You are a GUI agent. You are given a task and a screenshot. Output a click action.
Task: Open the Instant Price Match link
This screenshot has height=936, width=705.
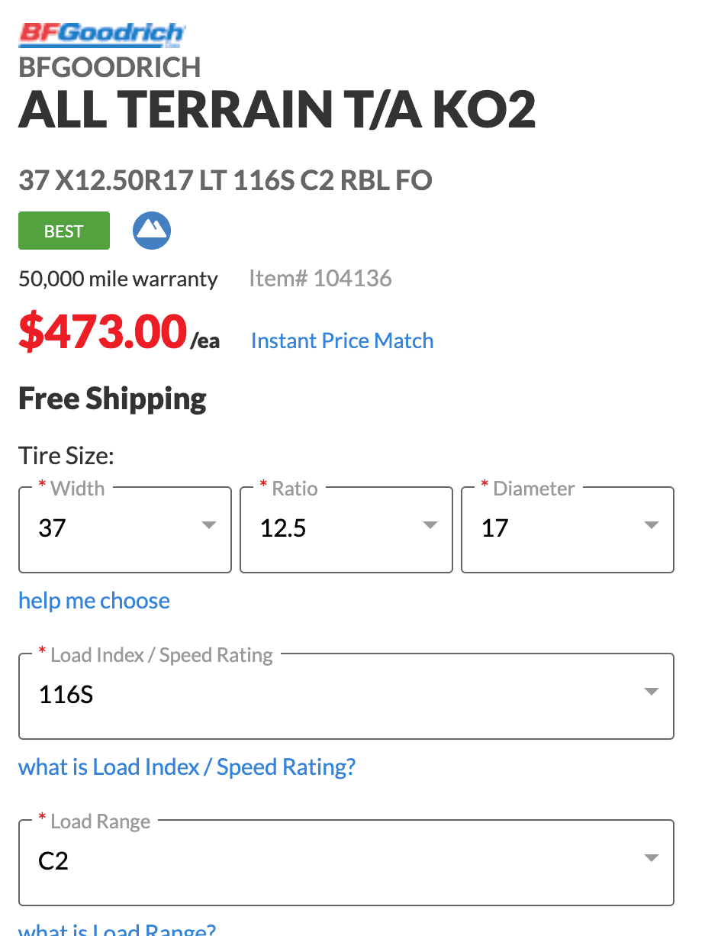coord(342,341)
